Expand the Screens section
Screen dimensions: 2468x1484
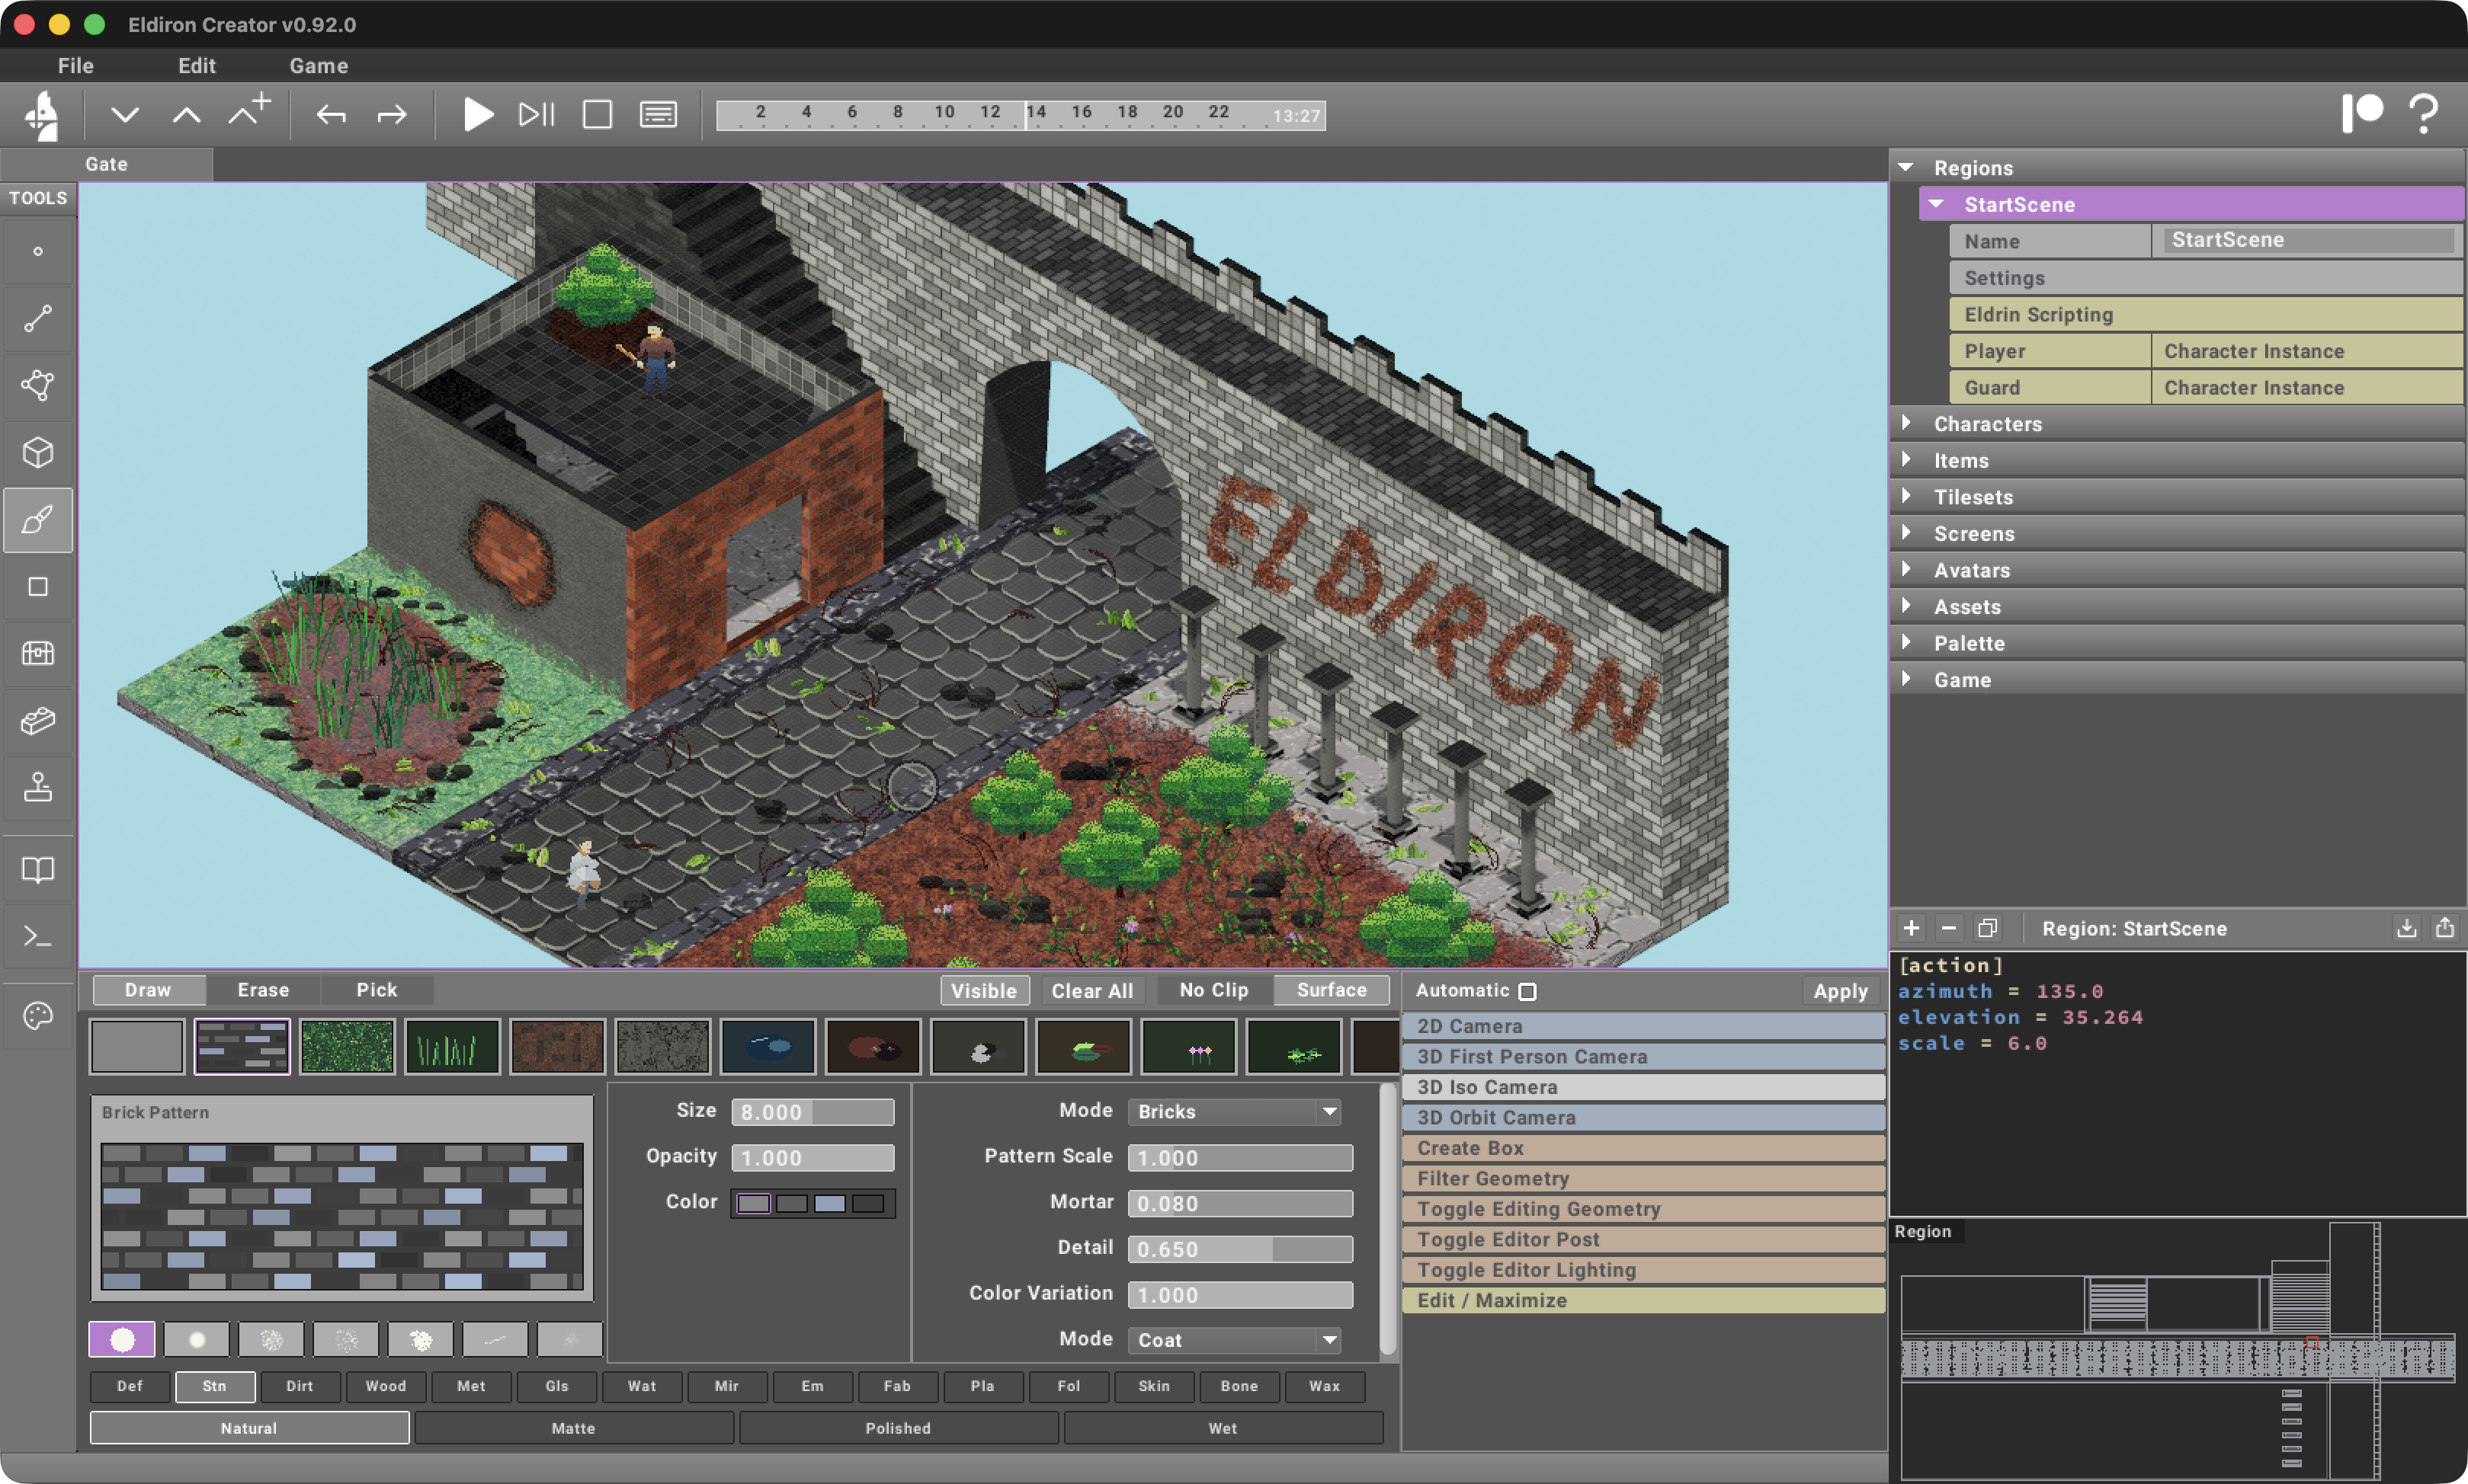point(1905,533)
